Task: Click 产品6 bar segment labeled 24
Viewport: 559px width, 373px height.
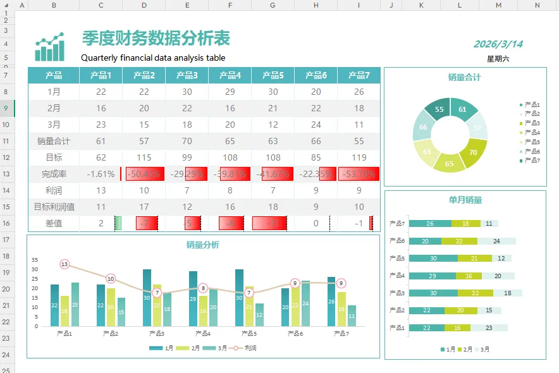Action: tap(496, 241)
